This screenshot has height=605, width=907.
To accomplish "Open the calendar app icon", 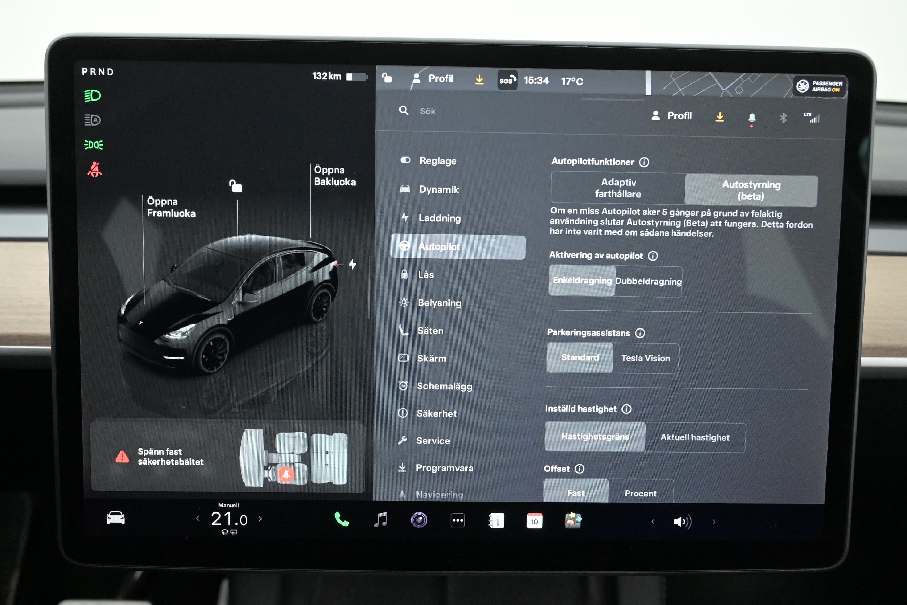I will click(534, 521).
